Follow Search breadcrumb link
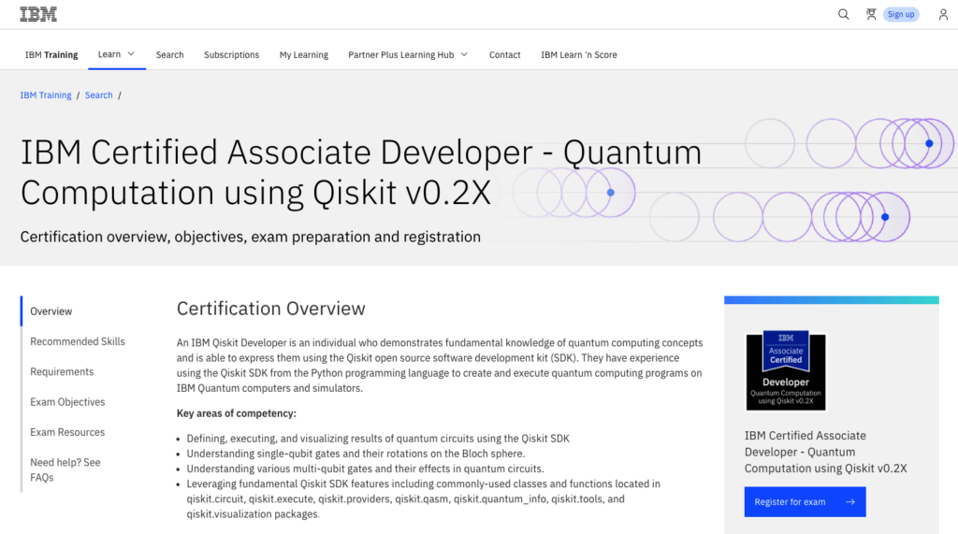This screenshot has width=958, height=534. click(x=98, y=95)
